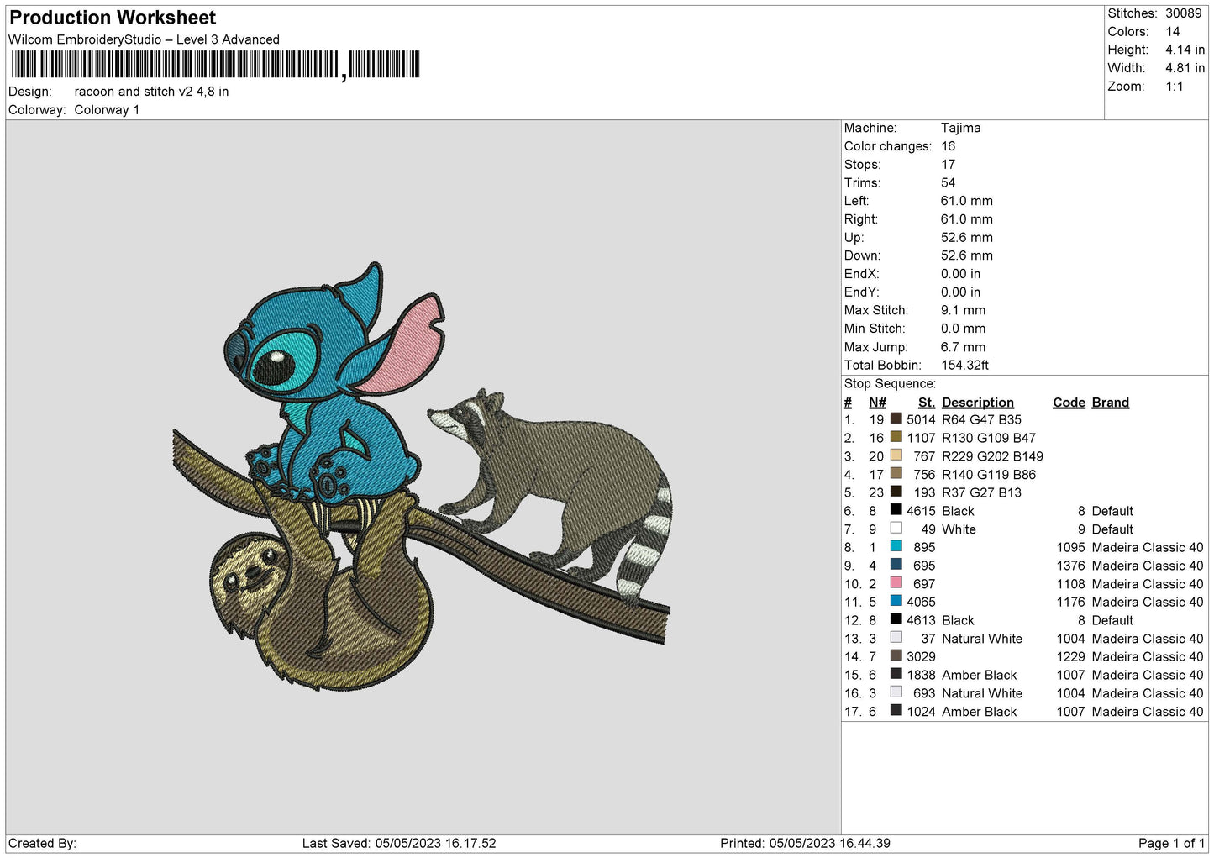Click navy swatch of stop 9 Madeira 1376

click(x=896, y=565)
